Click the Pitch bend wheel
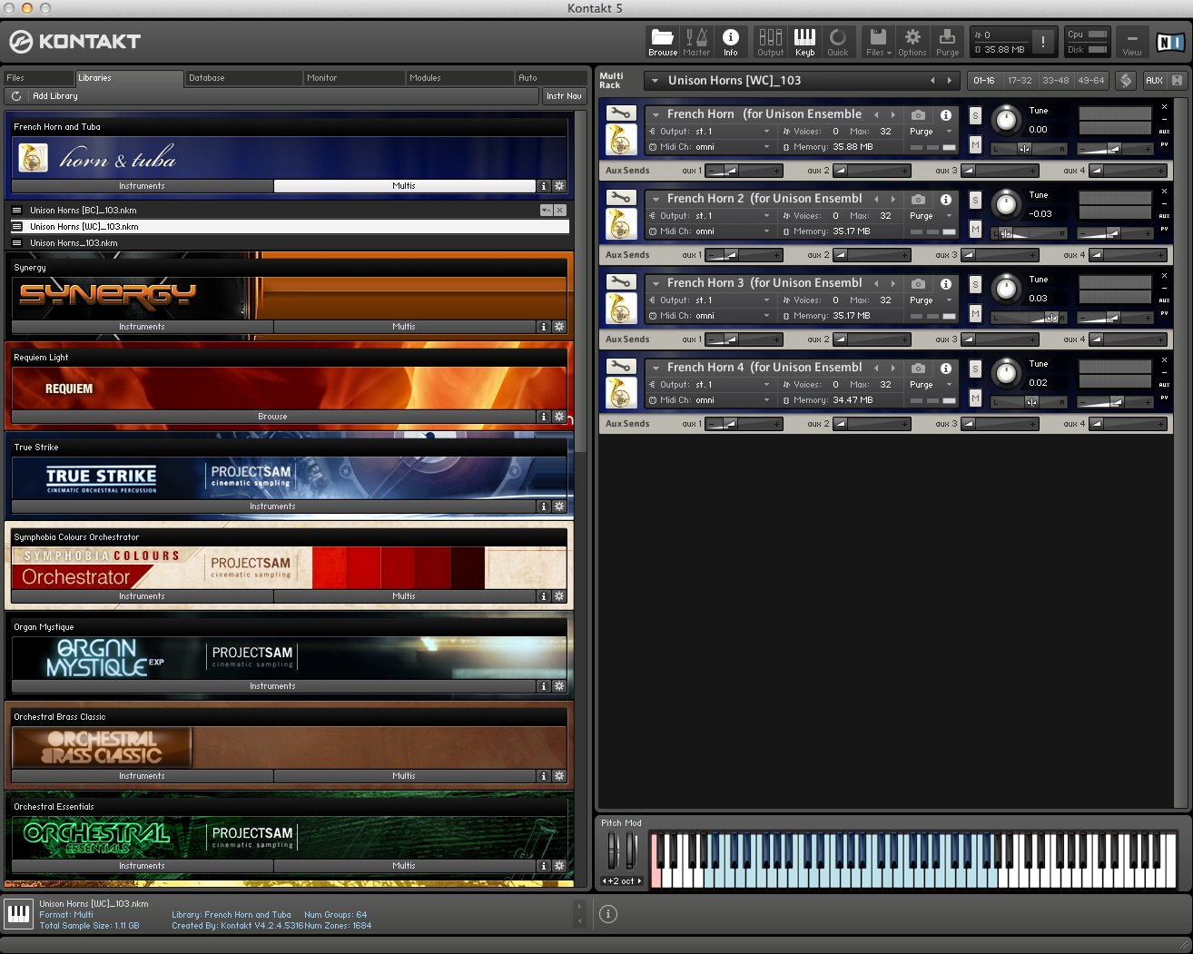Screen dimensions: 1193x954 pyautogui.click(x=614, y=851)
